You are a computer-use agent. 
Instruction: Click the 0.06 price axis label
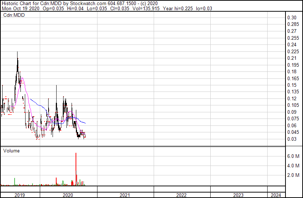pos(292,125)
